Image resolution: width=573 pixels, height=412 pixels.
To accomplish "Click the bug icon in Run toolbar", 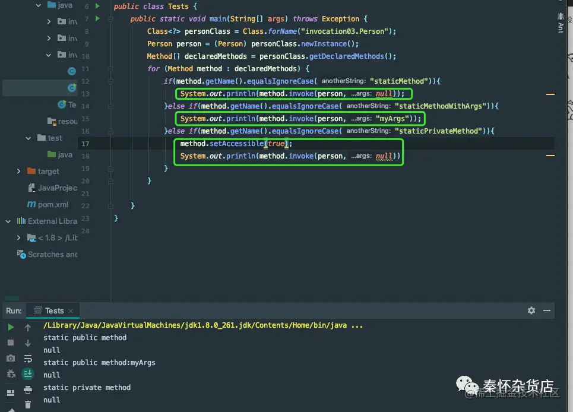I will (x=11, y=373).
